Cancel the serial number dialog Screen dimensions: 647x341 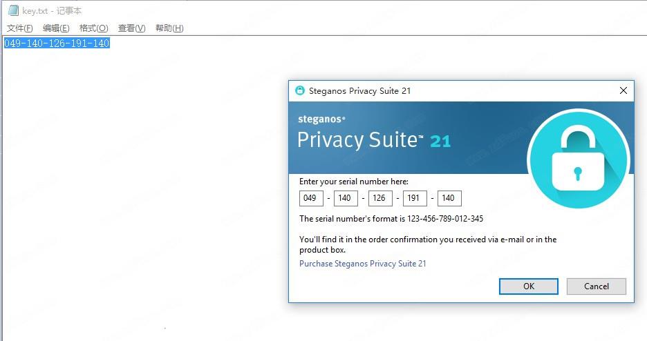(x=597, y=286)
